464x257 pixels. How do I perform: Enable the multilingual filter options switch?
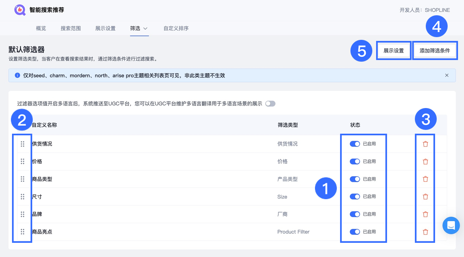270,104
